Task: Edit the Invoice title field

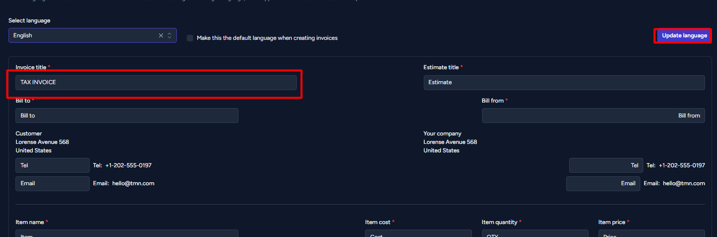Action: click(x=156, y=82)
